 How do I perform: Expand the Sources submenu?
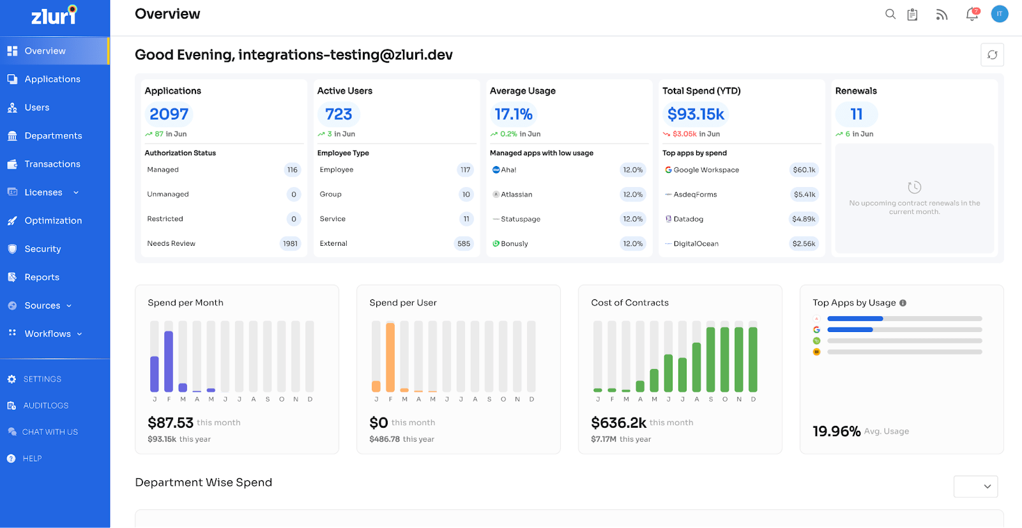pyautogui.click(x=69, y=306)
